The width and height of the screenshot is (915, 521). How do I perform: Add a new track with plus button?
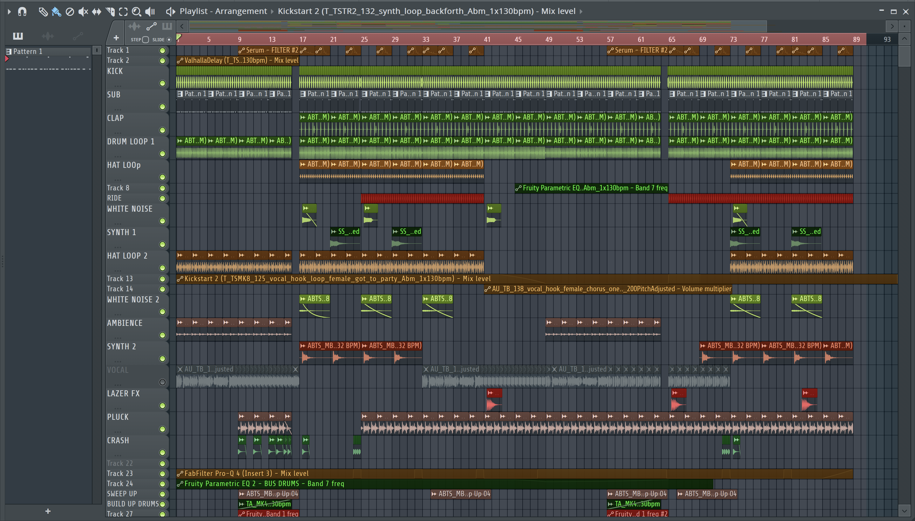(116, 37)
